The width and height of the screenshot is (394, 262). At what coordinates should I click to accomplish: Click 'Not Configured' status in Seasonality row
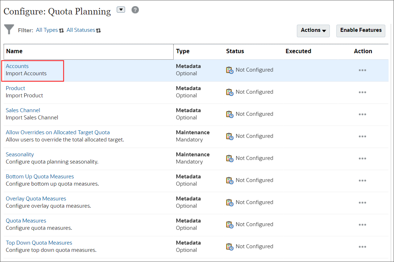(x=254, y=159)
